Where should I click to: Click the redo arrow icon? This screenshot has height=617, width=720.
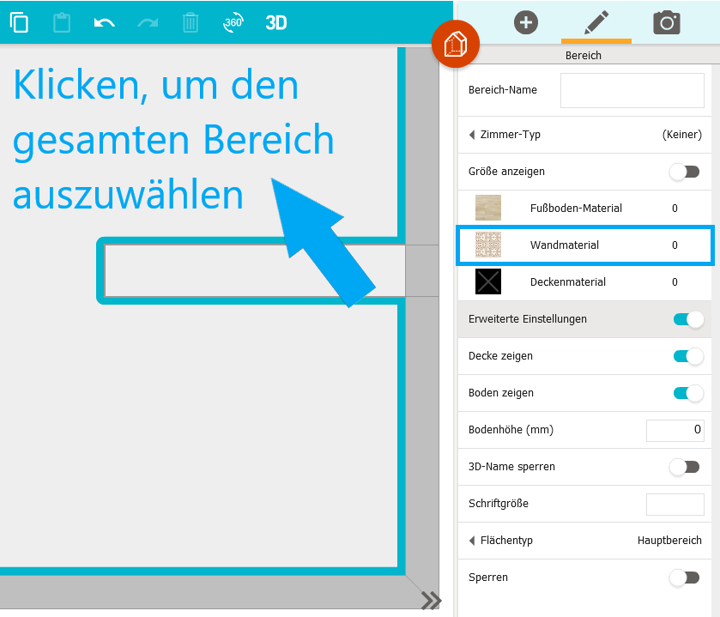148,22
